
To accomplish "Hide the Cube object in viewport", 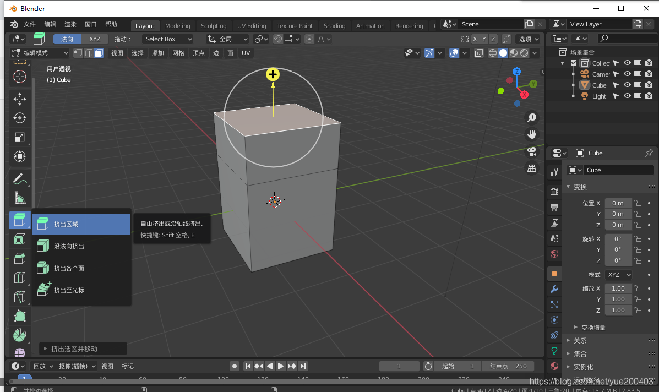I will coord(627,85).
